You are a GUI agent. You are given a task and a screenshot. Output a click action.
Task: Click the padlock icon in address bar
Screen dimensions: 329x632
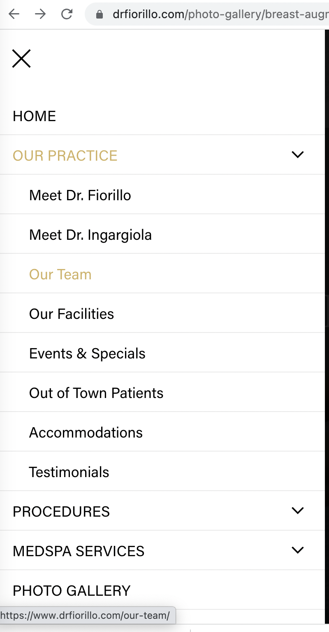pos(99,15)
